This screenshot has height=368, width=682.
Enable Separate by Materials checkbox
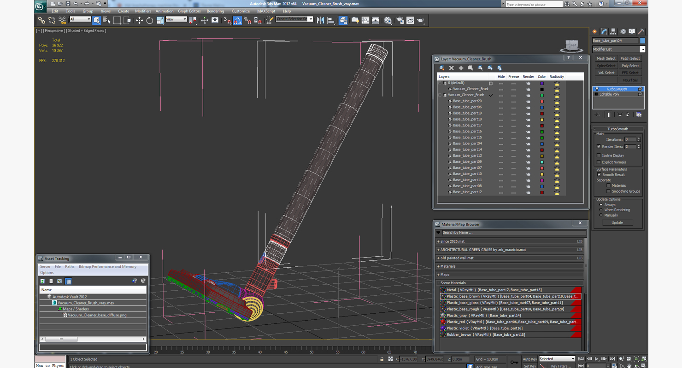(x=608, y=185)
